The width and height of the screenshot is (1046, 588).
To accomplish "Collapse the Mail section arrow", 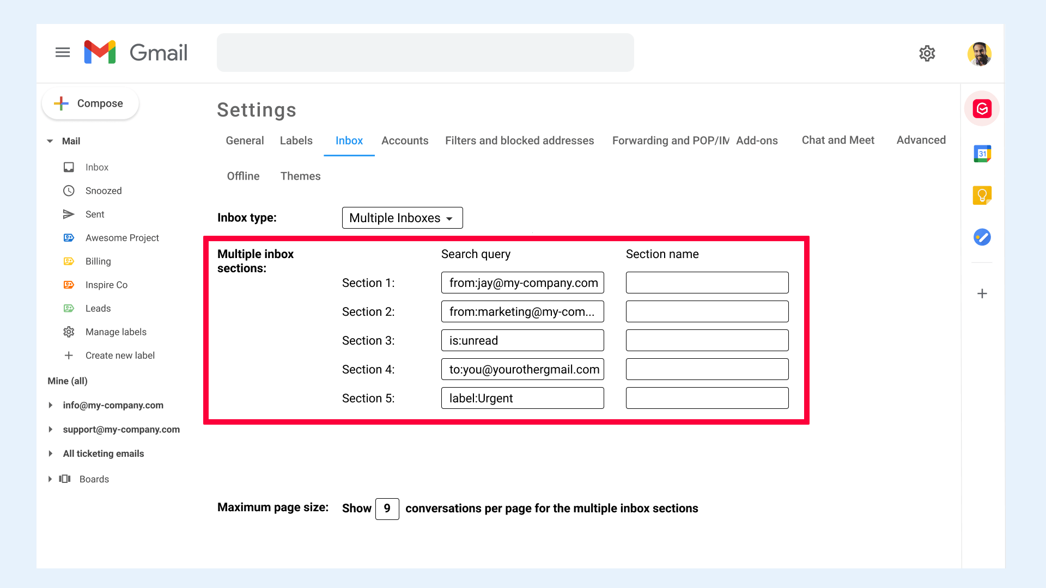I will (x=50, y=141).
